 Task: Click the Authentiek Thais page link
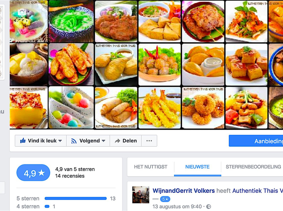(258, 191)
